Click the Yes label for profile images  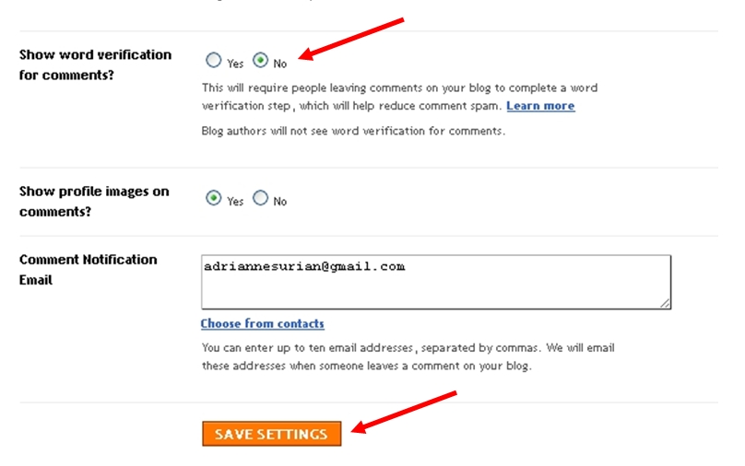click(235, 201)
